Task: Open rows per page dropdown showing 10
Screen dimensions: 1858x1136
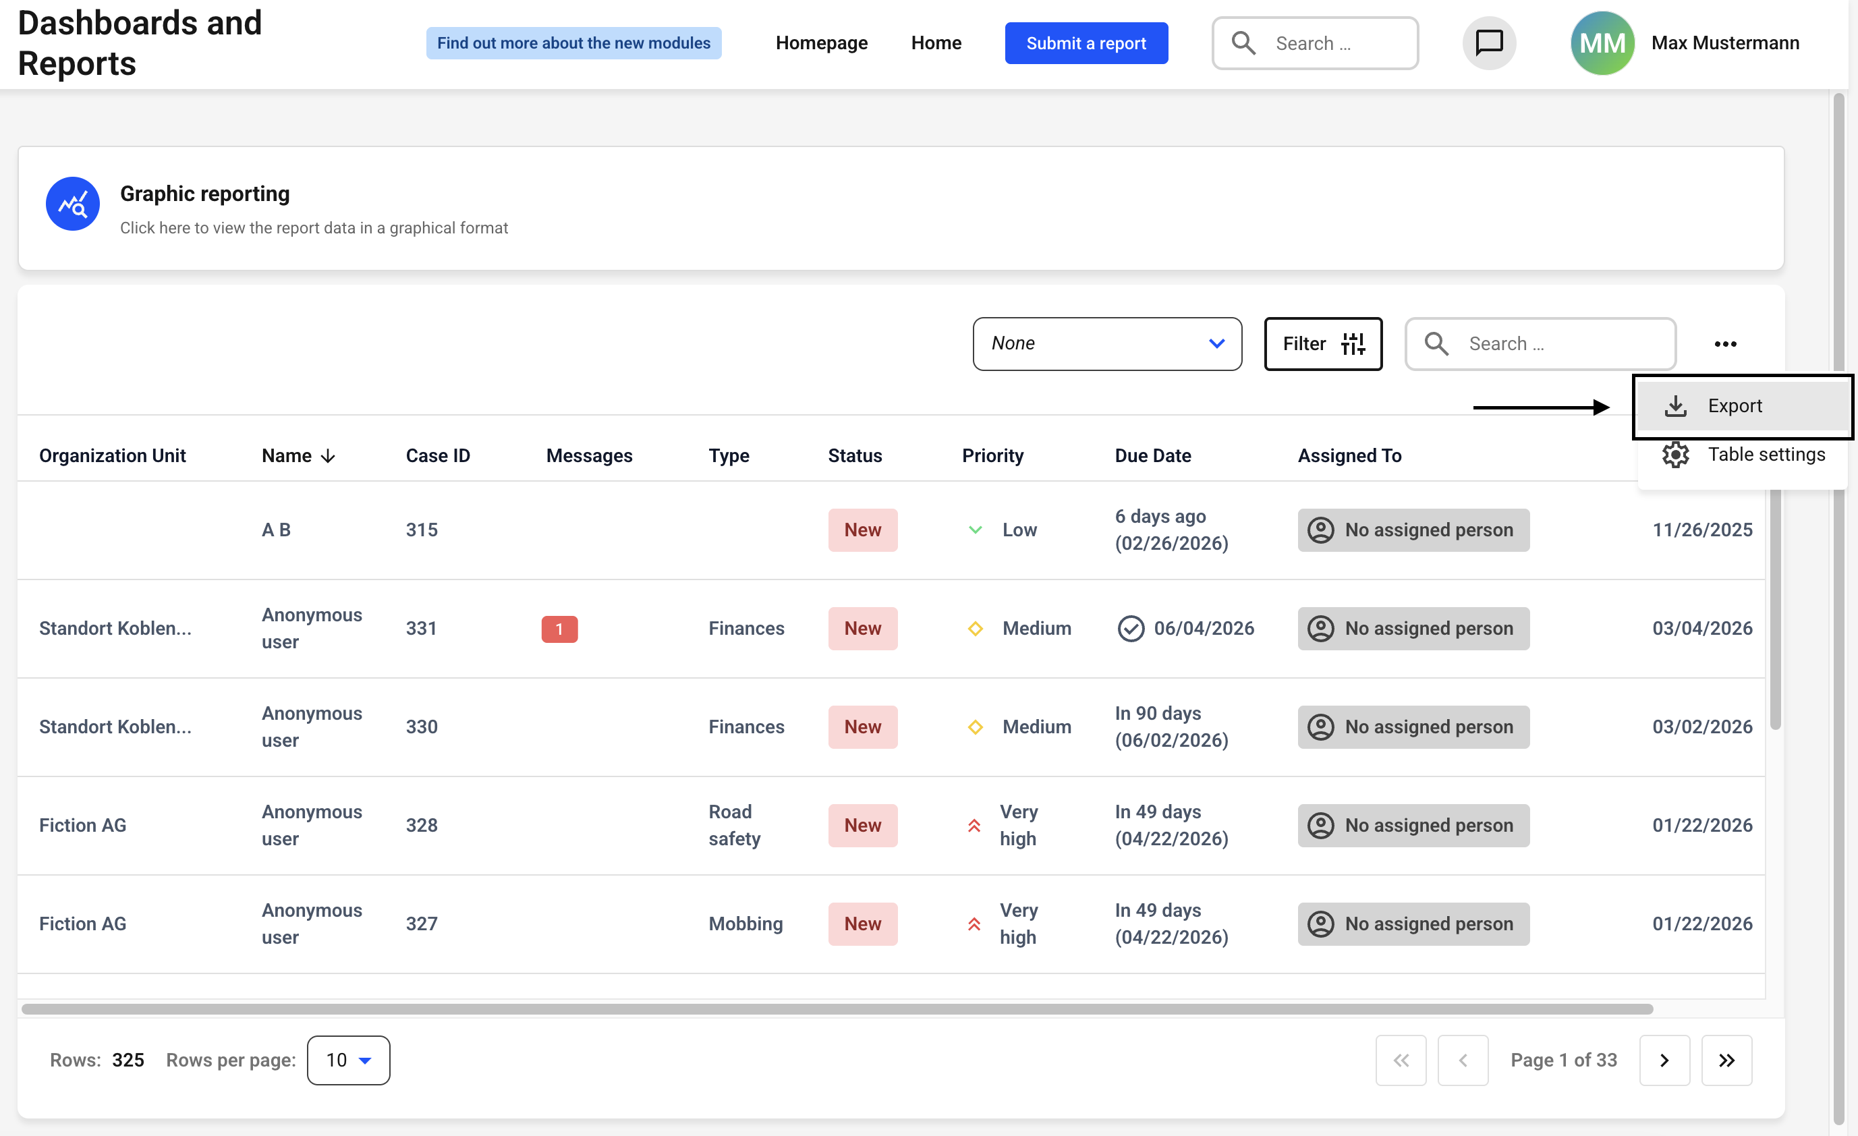Action: click(347, 1060)
